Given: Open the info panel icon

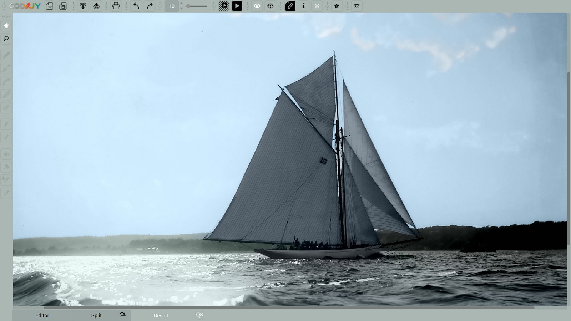Looking at the screenshot, I should click(x=303, y=6).
